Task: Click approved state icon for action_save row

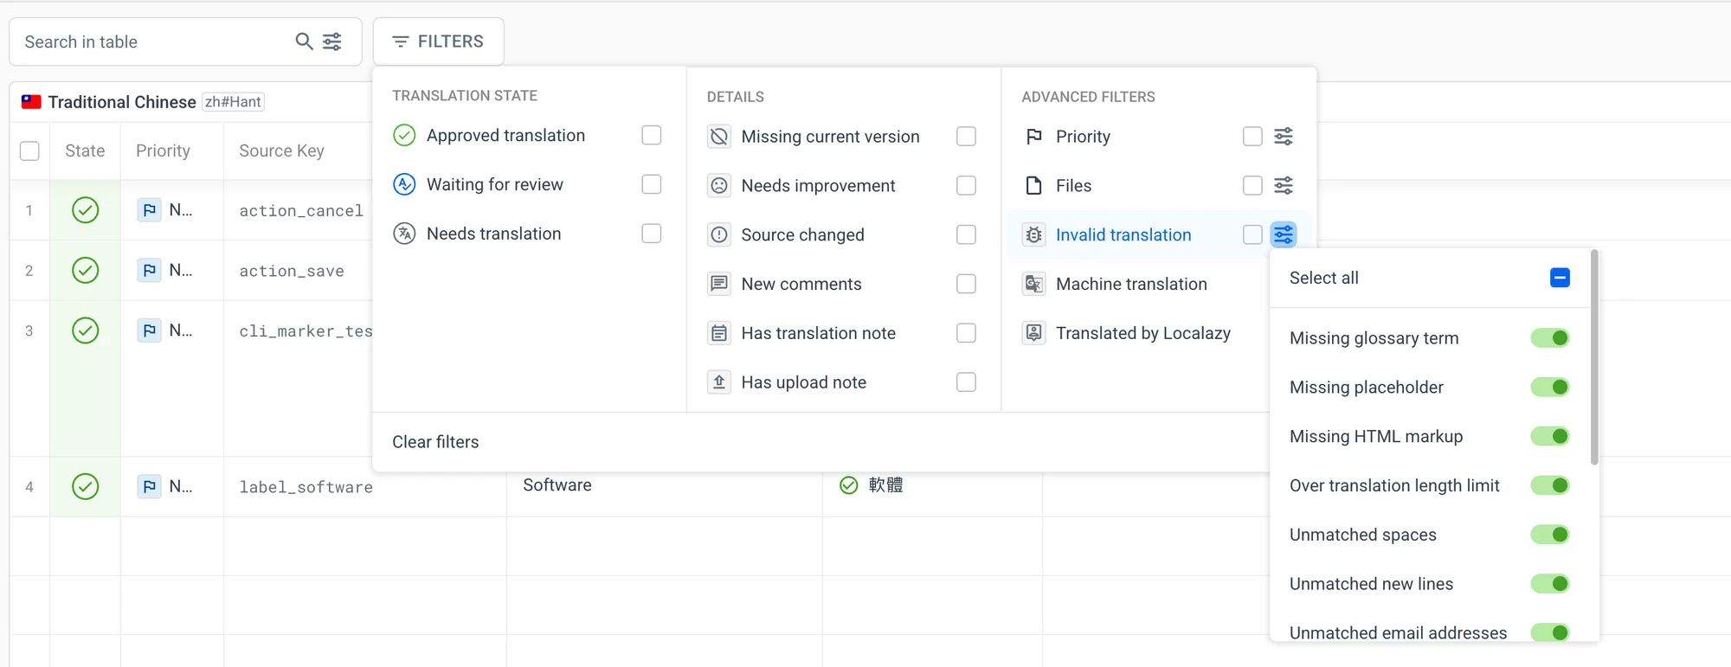Action: tap(85, 271)
